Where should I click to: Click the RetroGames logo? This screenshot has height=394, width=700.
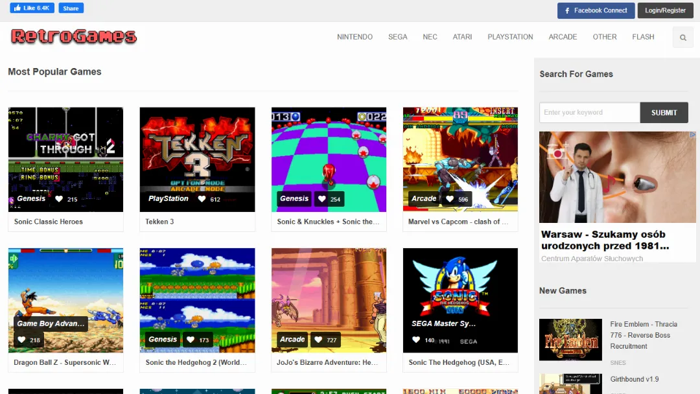point(74,37)
